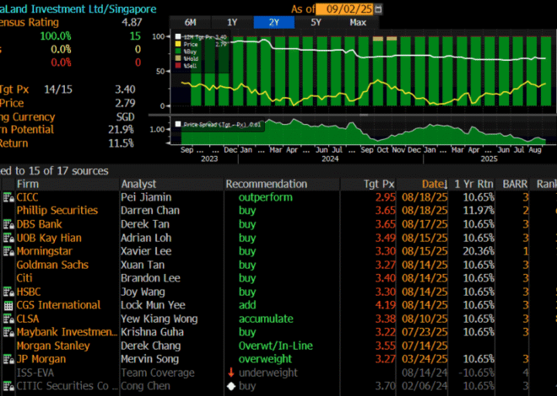Viewport: 557px width, 396px height.
Task: Click the white diamond beside CITIC buy
Action: tap(231, 386)
